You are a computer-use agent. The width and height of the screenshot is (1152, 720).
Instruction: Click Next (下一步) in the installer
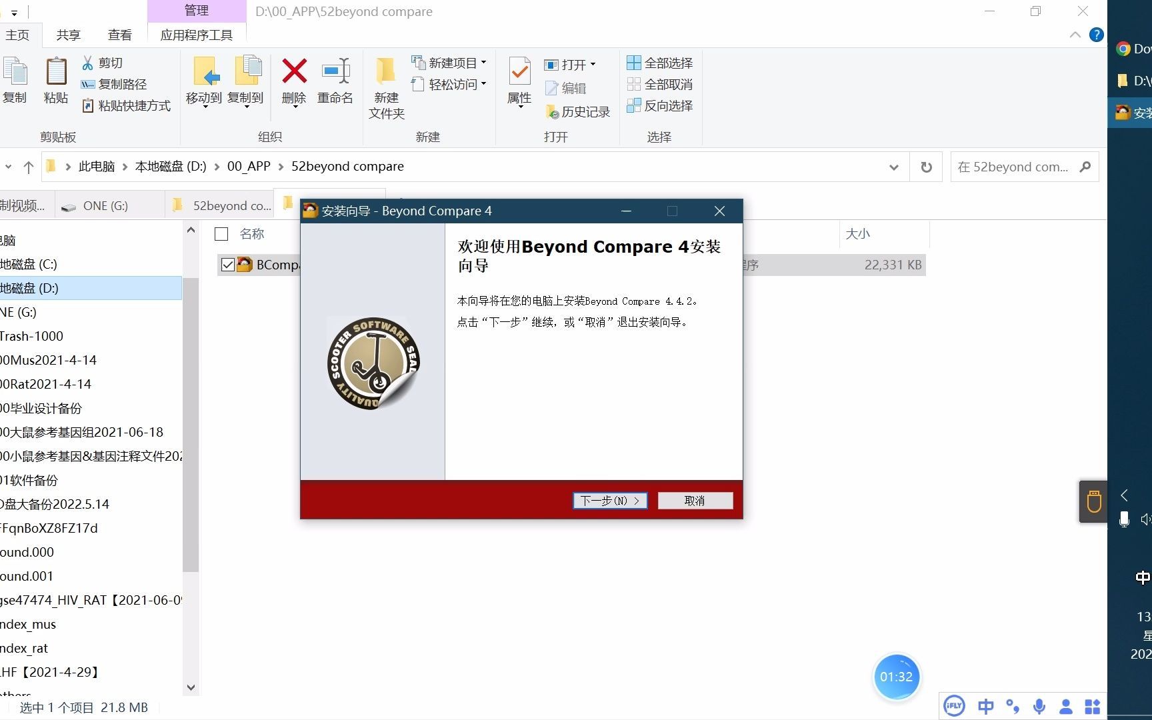(x=610, y=501)
